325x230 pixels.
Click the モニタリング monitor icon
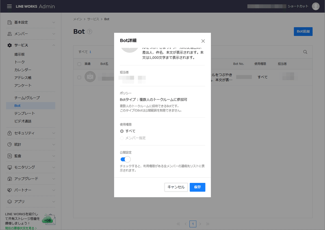pyautogui.click(x=9, y=167)
